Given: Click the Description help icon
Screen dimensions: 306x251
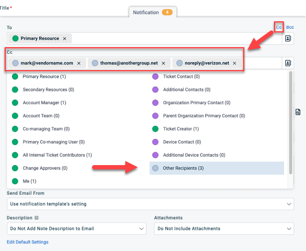Looking at the screenshot, I should point(37,218).
